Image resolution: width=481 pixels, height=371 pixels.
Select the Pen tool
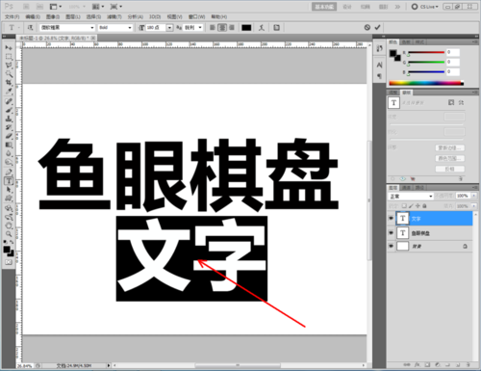(9, 172)
